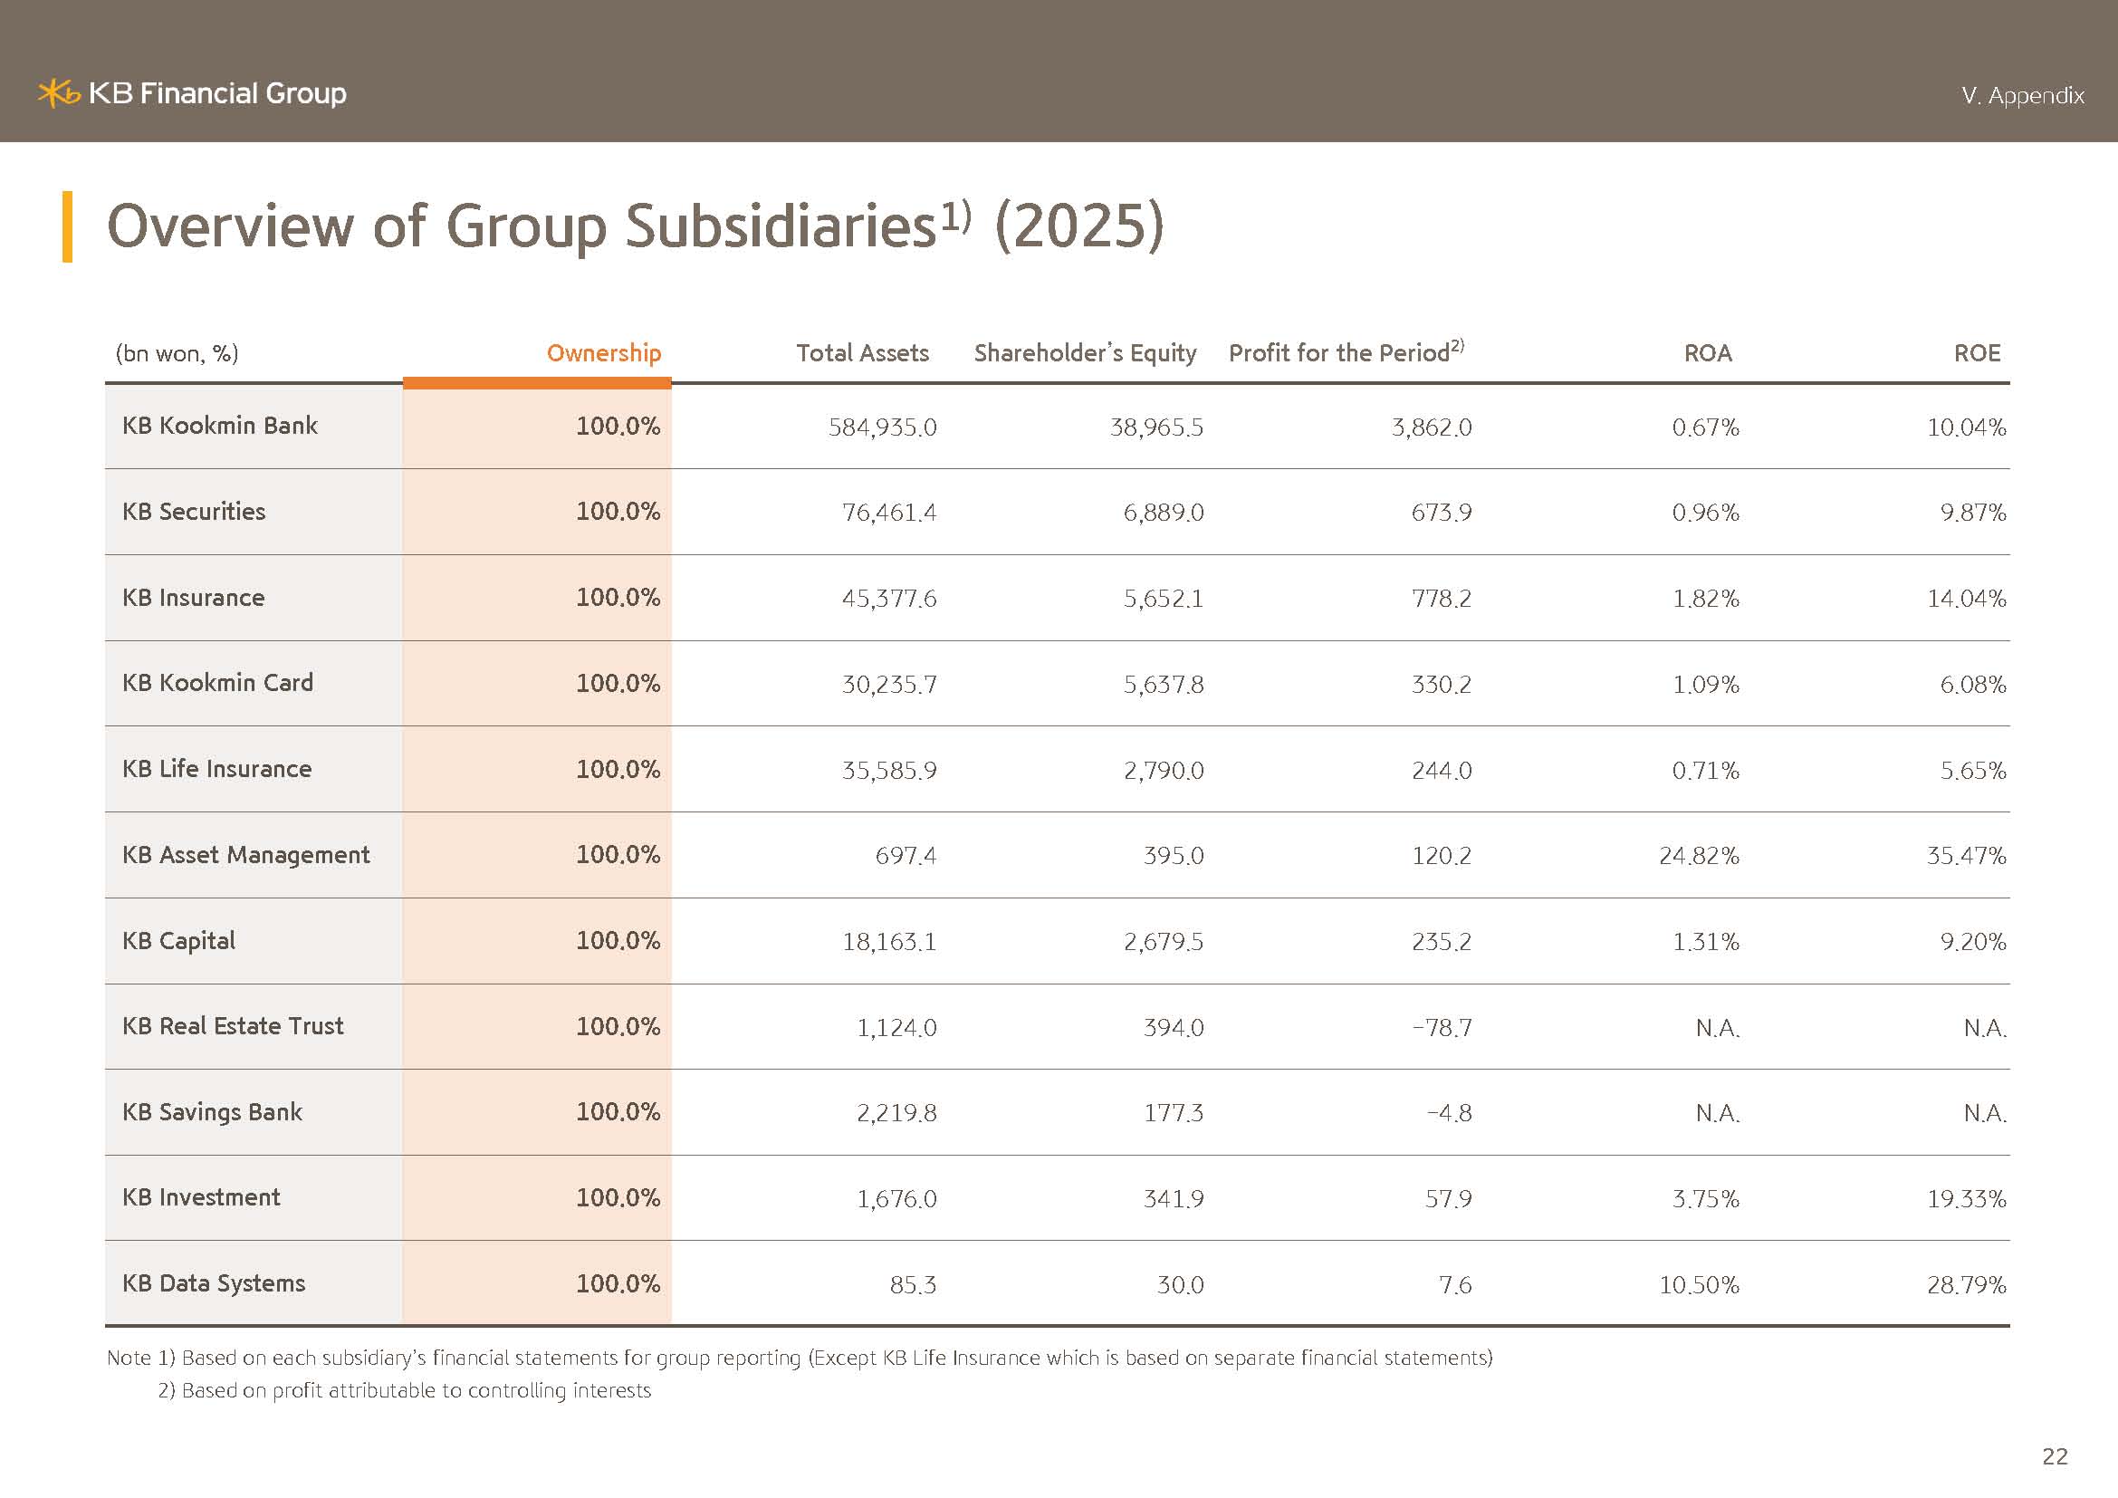This screenshot has height=1498, width=2118.
Task: Select the KB Kookmin Bank row label
Action: click(x=219, y=426)
